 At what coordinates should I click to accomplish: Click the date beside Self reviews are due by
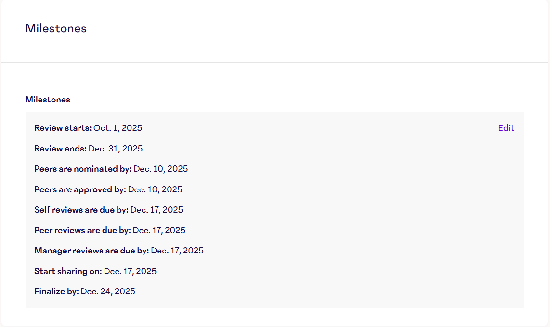point(157,210)
